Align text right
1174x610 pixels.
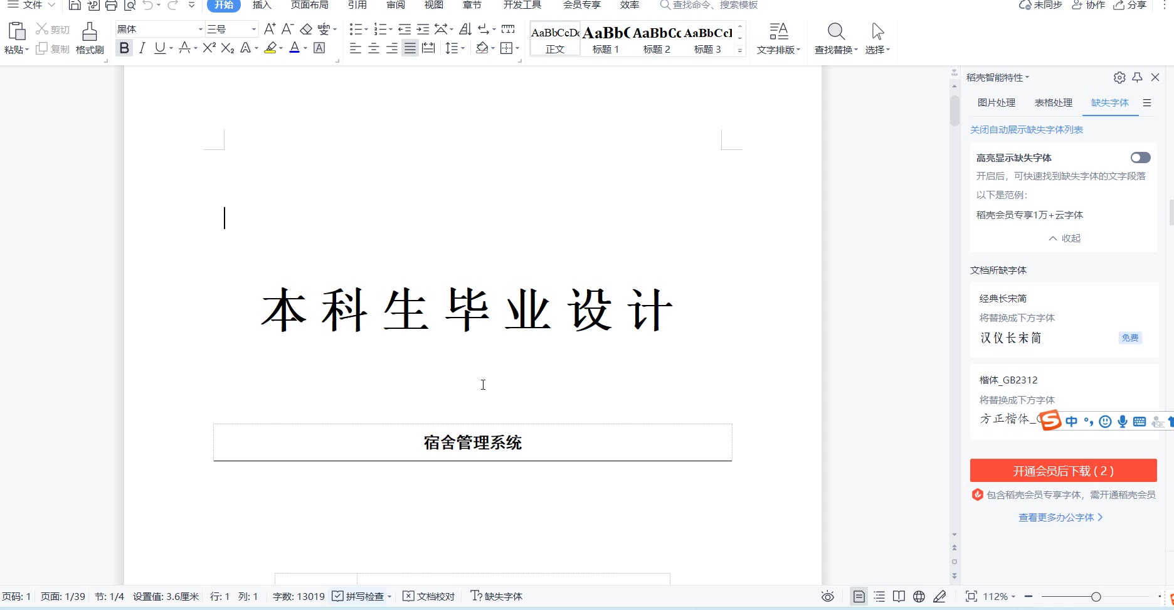tap(392, 48)
